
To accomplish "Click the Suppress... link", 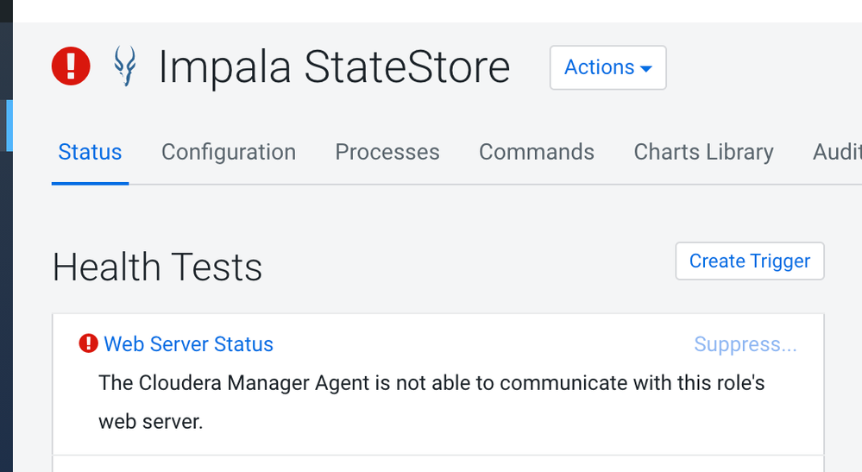I will tap(746, 345).
